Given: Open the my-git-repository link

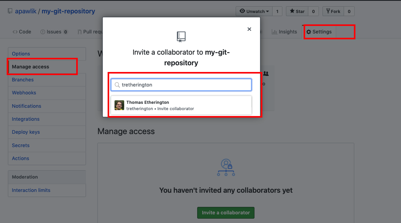Looking at the screenshot, I should coord(68,11).
